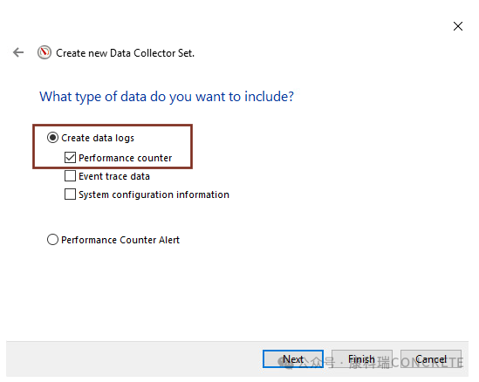
Task: Click the 'Create new Data Collector Set.' title
Action: coord(126,53)
